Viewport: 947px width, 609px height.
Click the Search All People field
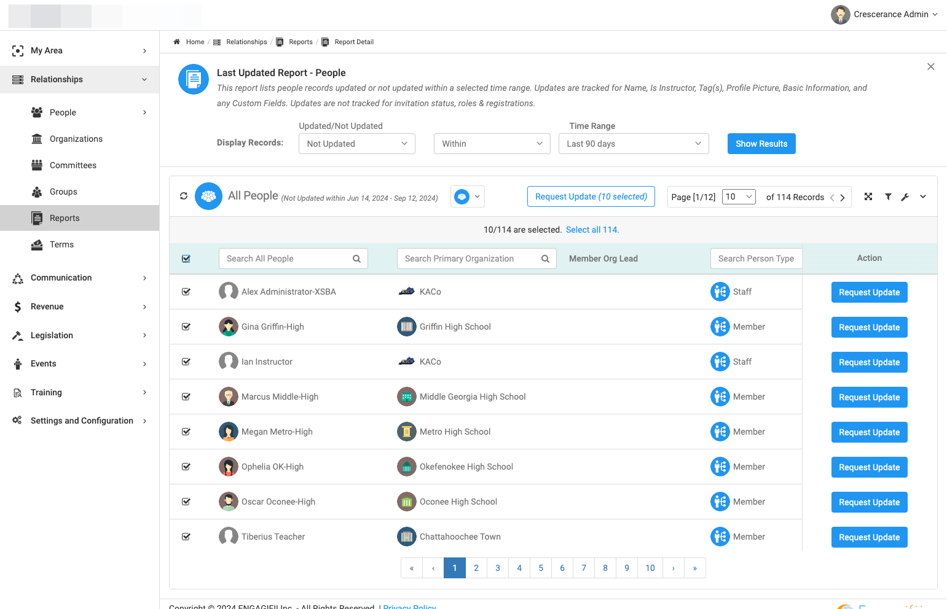point(293,258)
